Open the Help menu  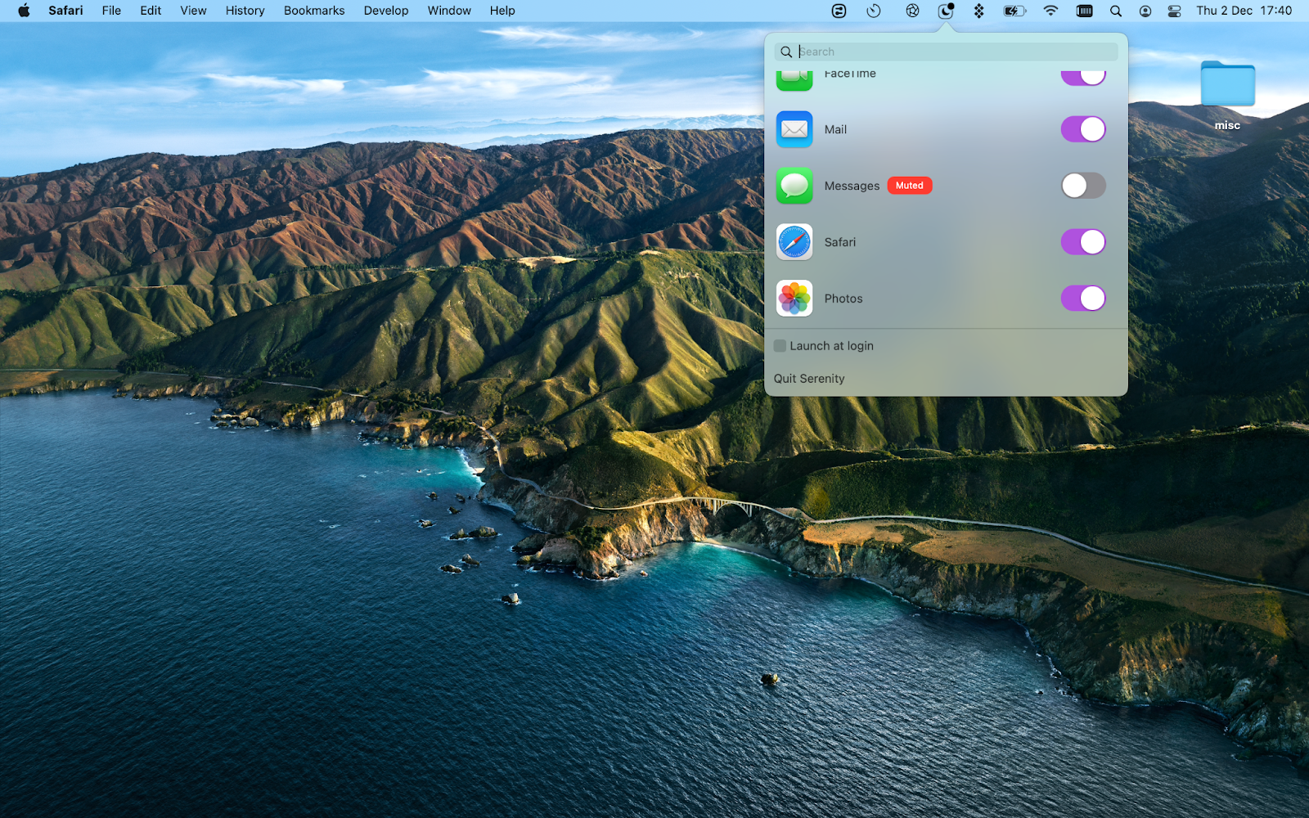coord(502,11)
